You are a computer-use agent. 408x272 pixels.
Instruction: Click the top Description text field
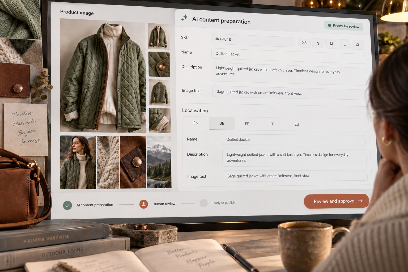[x=289, y=74]
